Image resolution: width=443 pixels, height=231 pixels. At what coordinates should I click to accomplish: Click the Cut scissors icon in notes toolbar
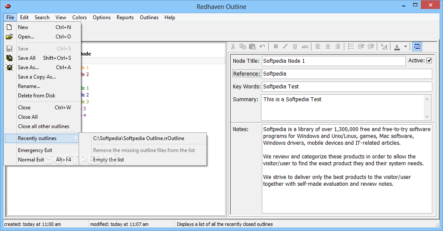(233, 47)
